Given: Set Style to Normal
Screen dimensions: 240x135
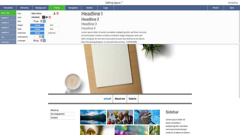Looking at the screenshot, I should pos(37,29).
